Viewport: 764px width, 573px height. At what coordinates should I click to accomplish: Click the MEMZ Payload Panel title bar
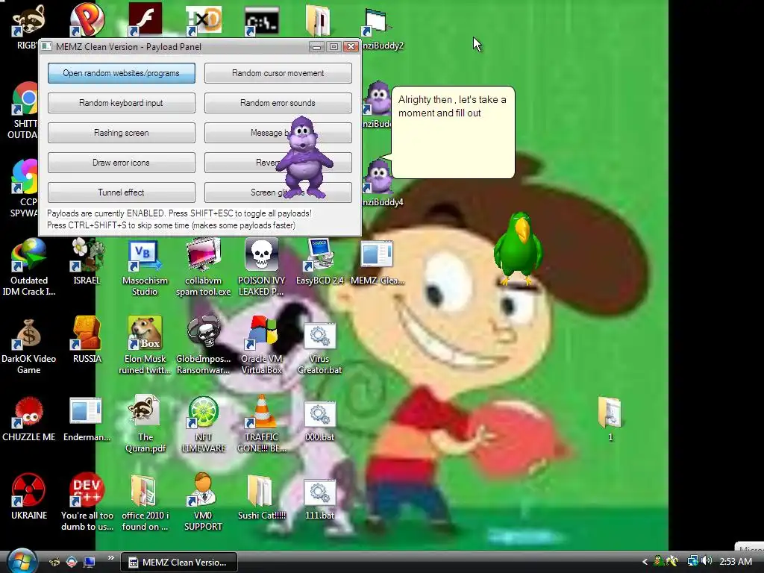point(175,47)
